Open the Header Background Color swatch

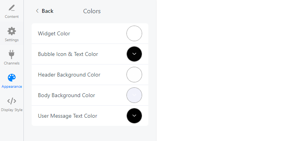point(134,75)
